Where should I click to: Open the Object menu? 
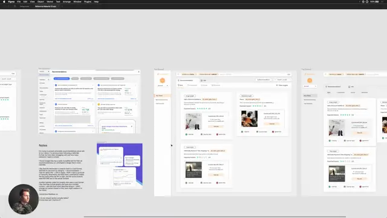point(41,2)
